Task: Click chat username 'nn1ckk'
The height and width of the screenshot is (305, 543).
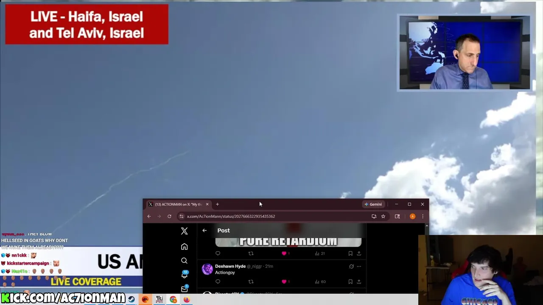Action: pos(19,255)
